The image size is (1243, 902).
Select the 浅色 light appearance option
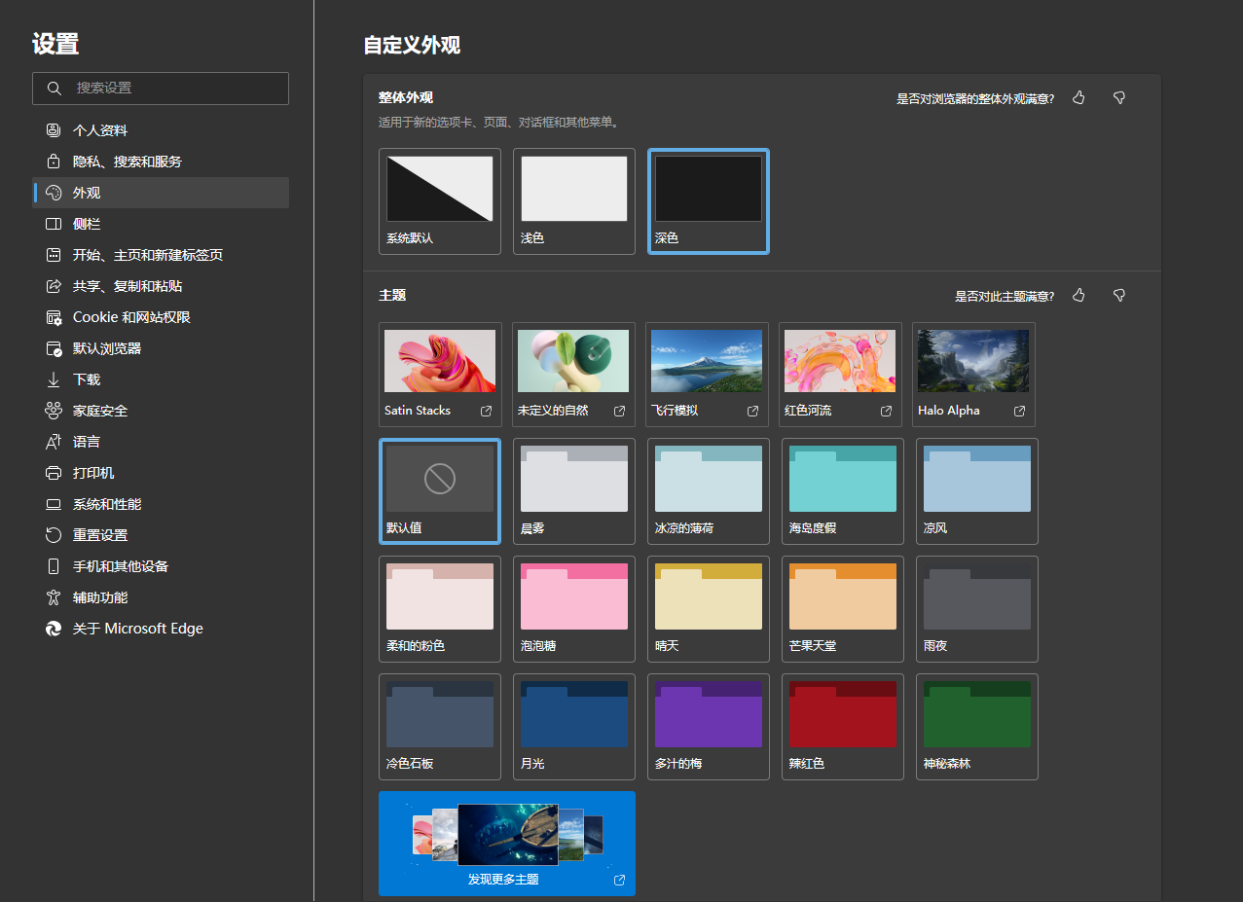(573, 200)
